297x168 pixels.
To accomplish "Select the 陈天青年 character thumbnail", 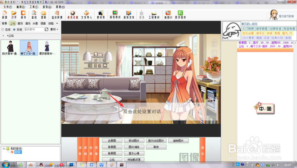I will 10,48.
